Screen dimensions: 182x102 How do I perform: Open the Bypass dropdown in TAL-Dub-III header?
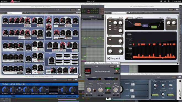coord(70,80)
